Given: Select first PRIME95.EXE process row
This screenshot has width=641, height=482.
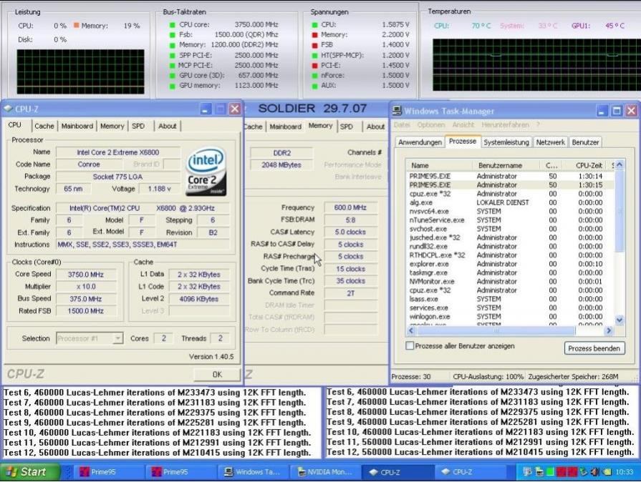Looking at the screenshot, I should pos(510,177).
